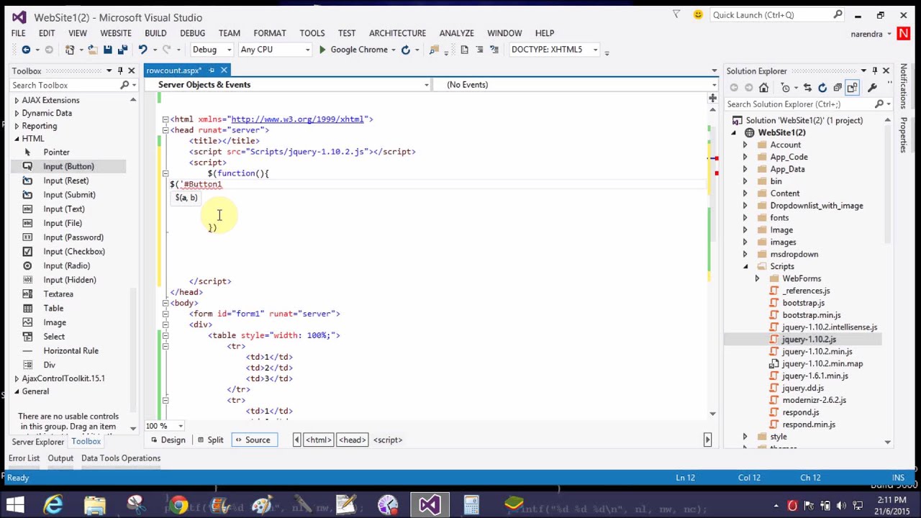
Task: Switch to Server Explorer tab
Action: (37, 442)
